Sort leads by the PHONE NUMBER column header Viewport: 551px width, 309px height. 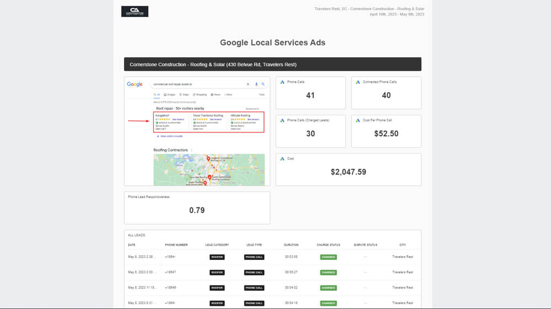(176, 245)
